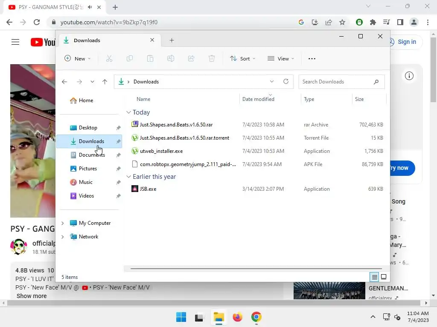Bookmark this YouTube page with star icon
Viewport: 437px width, 327px height.
tap(342, 22)
